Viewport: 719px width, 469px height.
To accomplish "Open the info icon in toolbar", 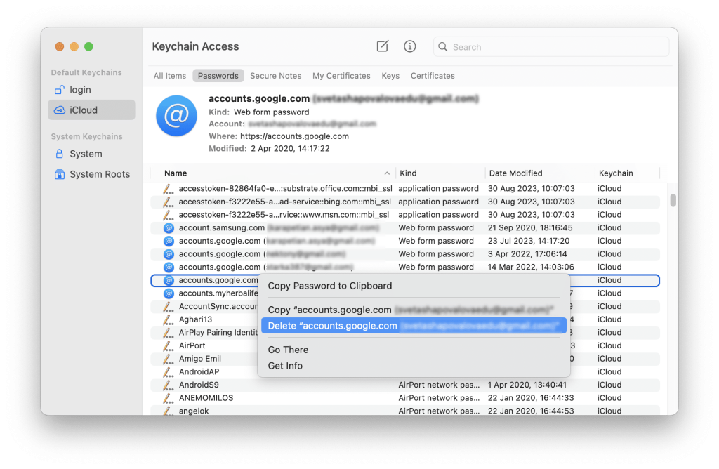I will 409,46.
